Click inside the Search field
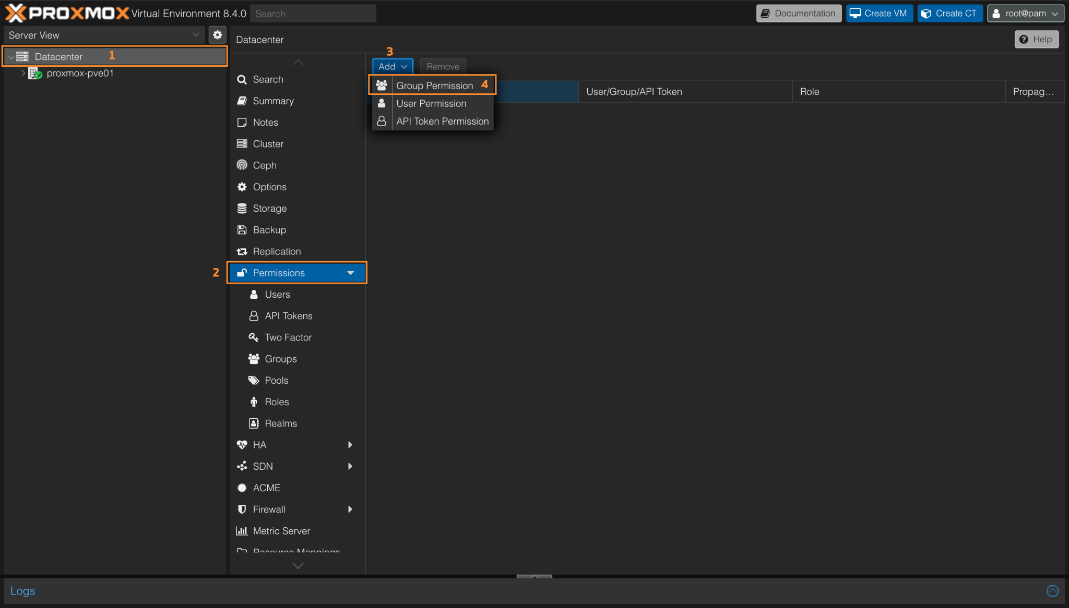 [x=312, y=13]
